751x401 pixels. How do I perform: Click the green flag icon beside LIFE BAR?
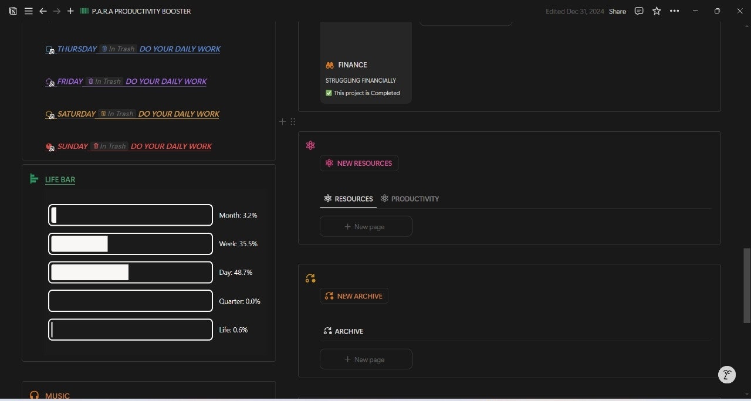point(33,179)
